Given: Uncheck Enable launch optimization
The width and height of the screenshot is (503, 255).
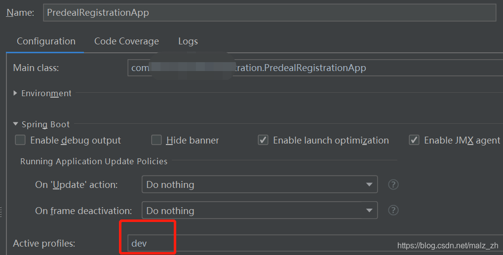Looking at the screenshot, I should [263, 140].
